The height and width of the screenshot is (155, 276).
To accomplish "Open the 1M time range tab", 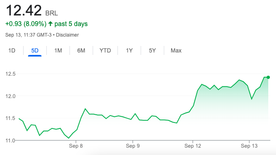I will tap(58, 50).
